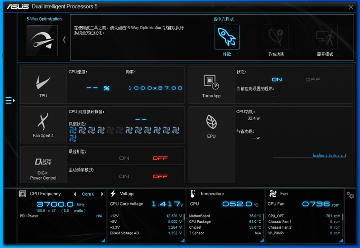360x248 pixels.
Task: Switch to the next CPU core
Action: pos(102,194)
